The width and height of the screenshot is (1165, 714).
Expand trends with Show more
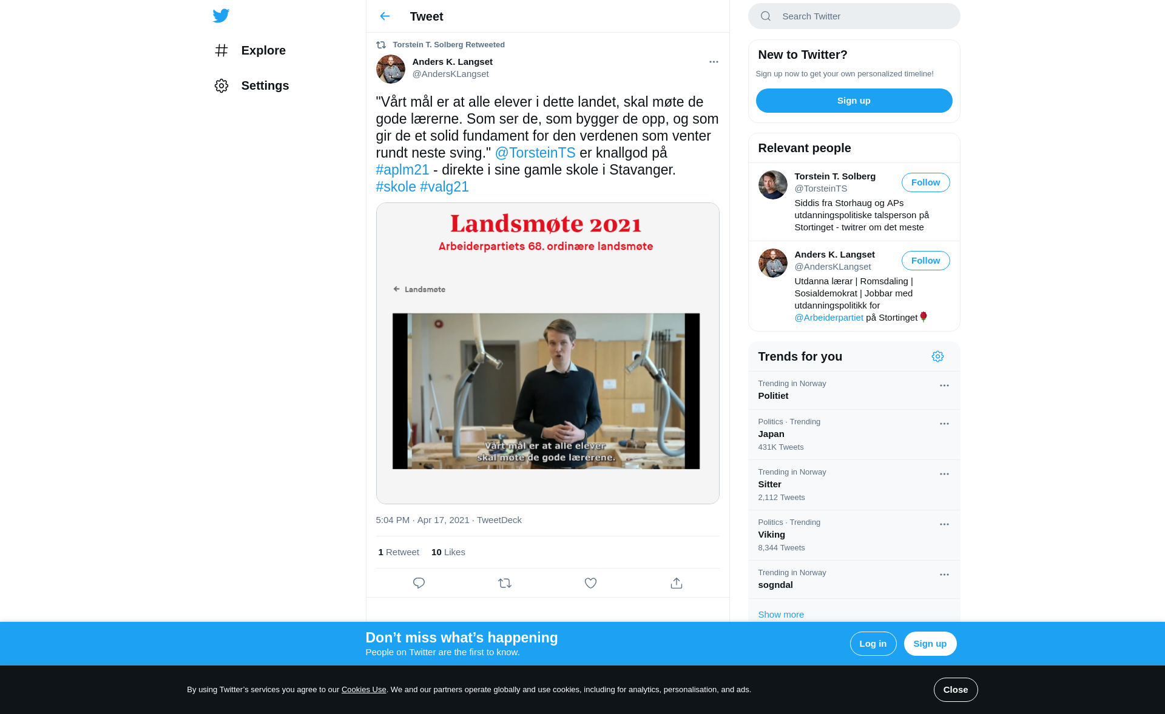point(781,614)
